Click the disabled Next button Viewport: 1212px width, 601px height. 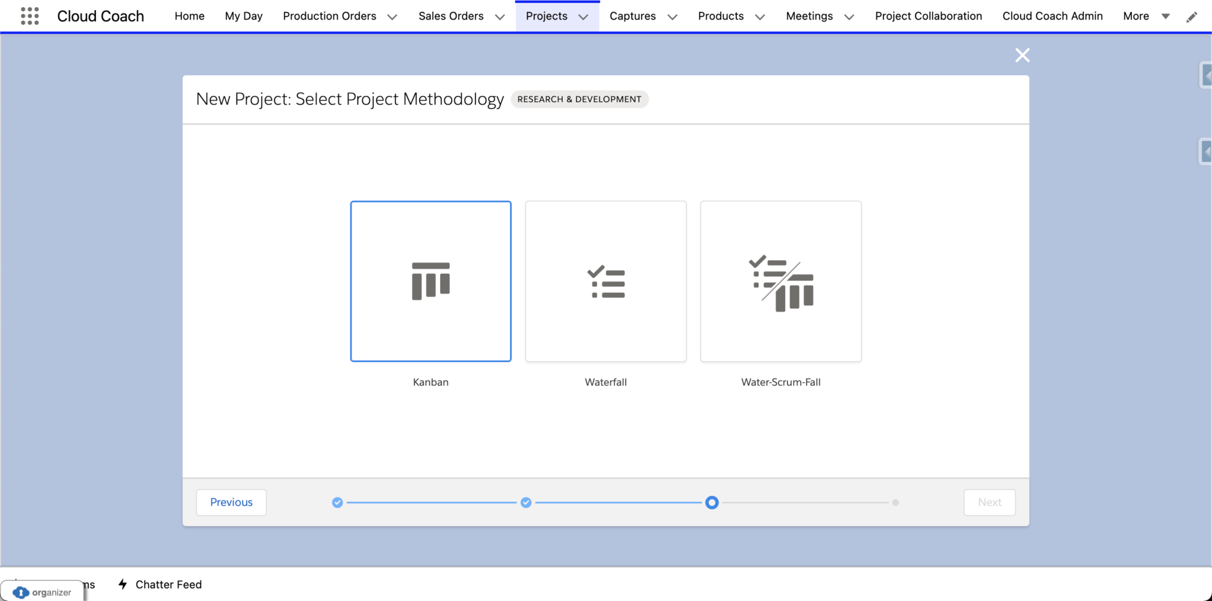click(x=989, y=502)
